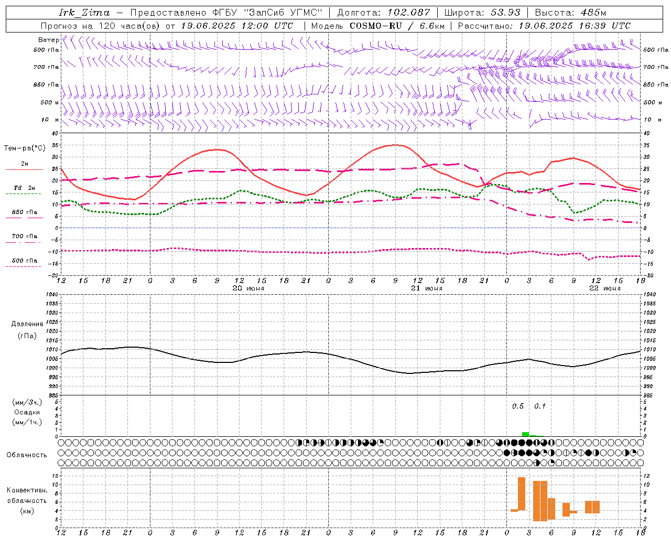Click the Ветер wind panel label
Image resolution: width=671 pixels, height=537 pixels.
tap(48, 40)
